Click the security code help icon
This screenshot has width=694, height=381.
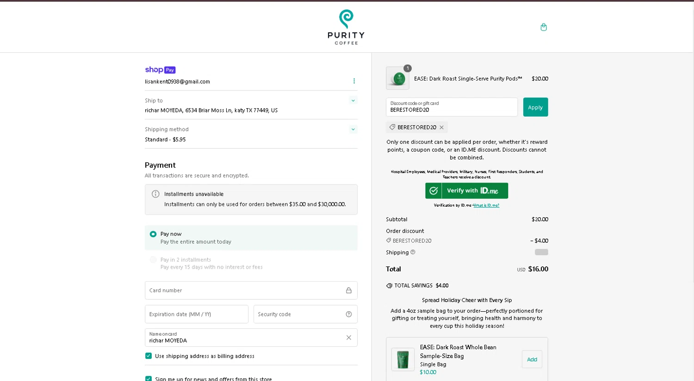349,314
